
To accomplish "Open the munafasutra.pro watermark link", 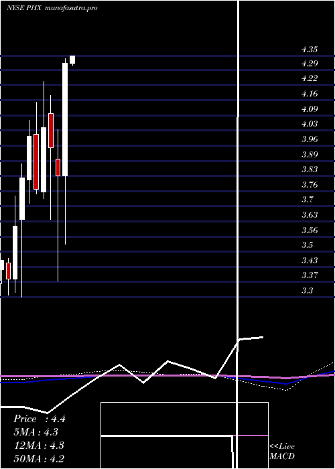I will [x=71, y=8].
